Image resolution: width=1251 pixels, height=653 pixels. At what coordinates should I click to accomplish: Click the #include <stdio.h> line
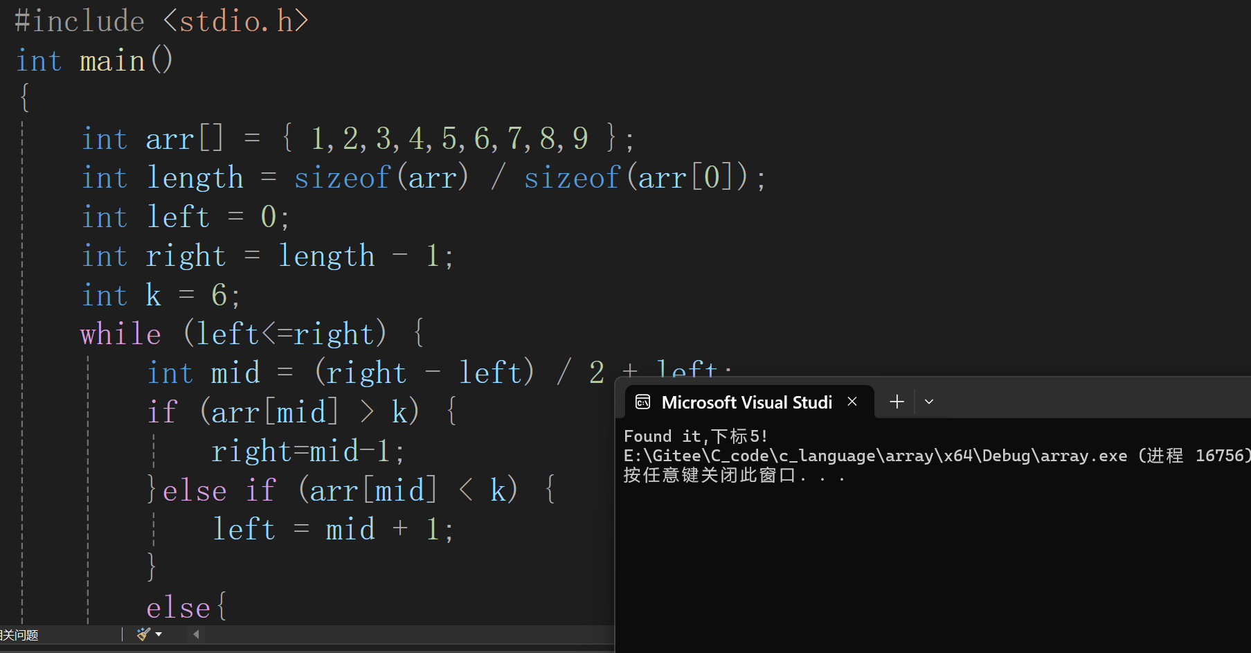(x=161, y=21)
